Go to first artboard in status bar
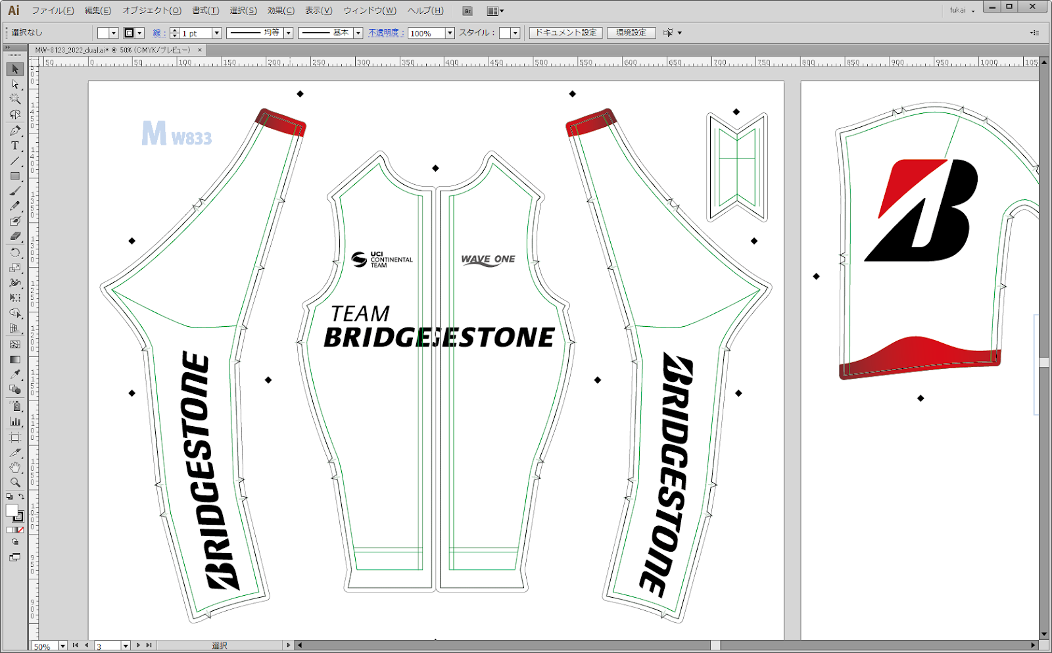The height and width of the screenshot is (653, 1052). point(76,646)
